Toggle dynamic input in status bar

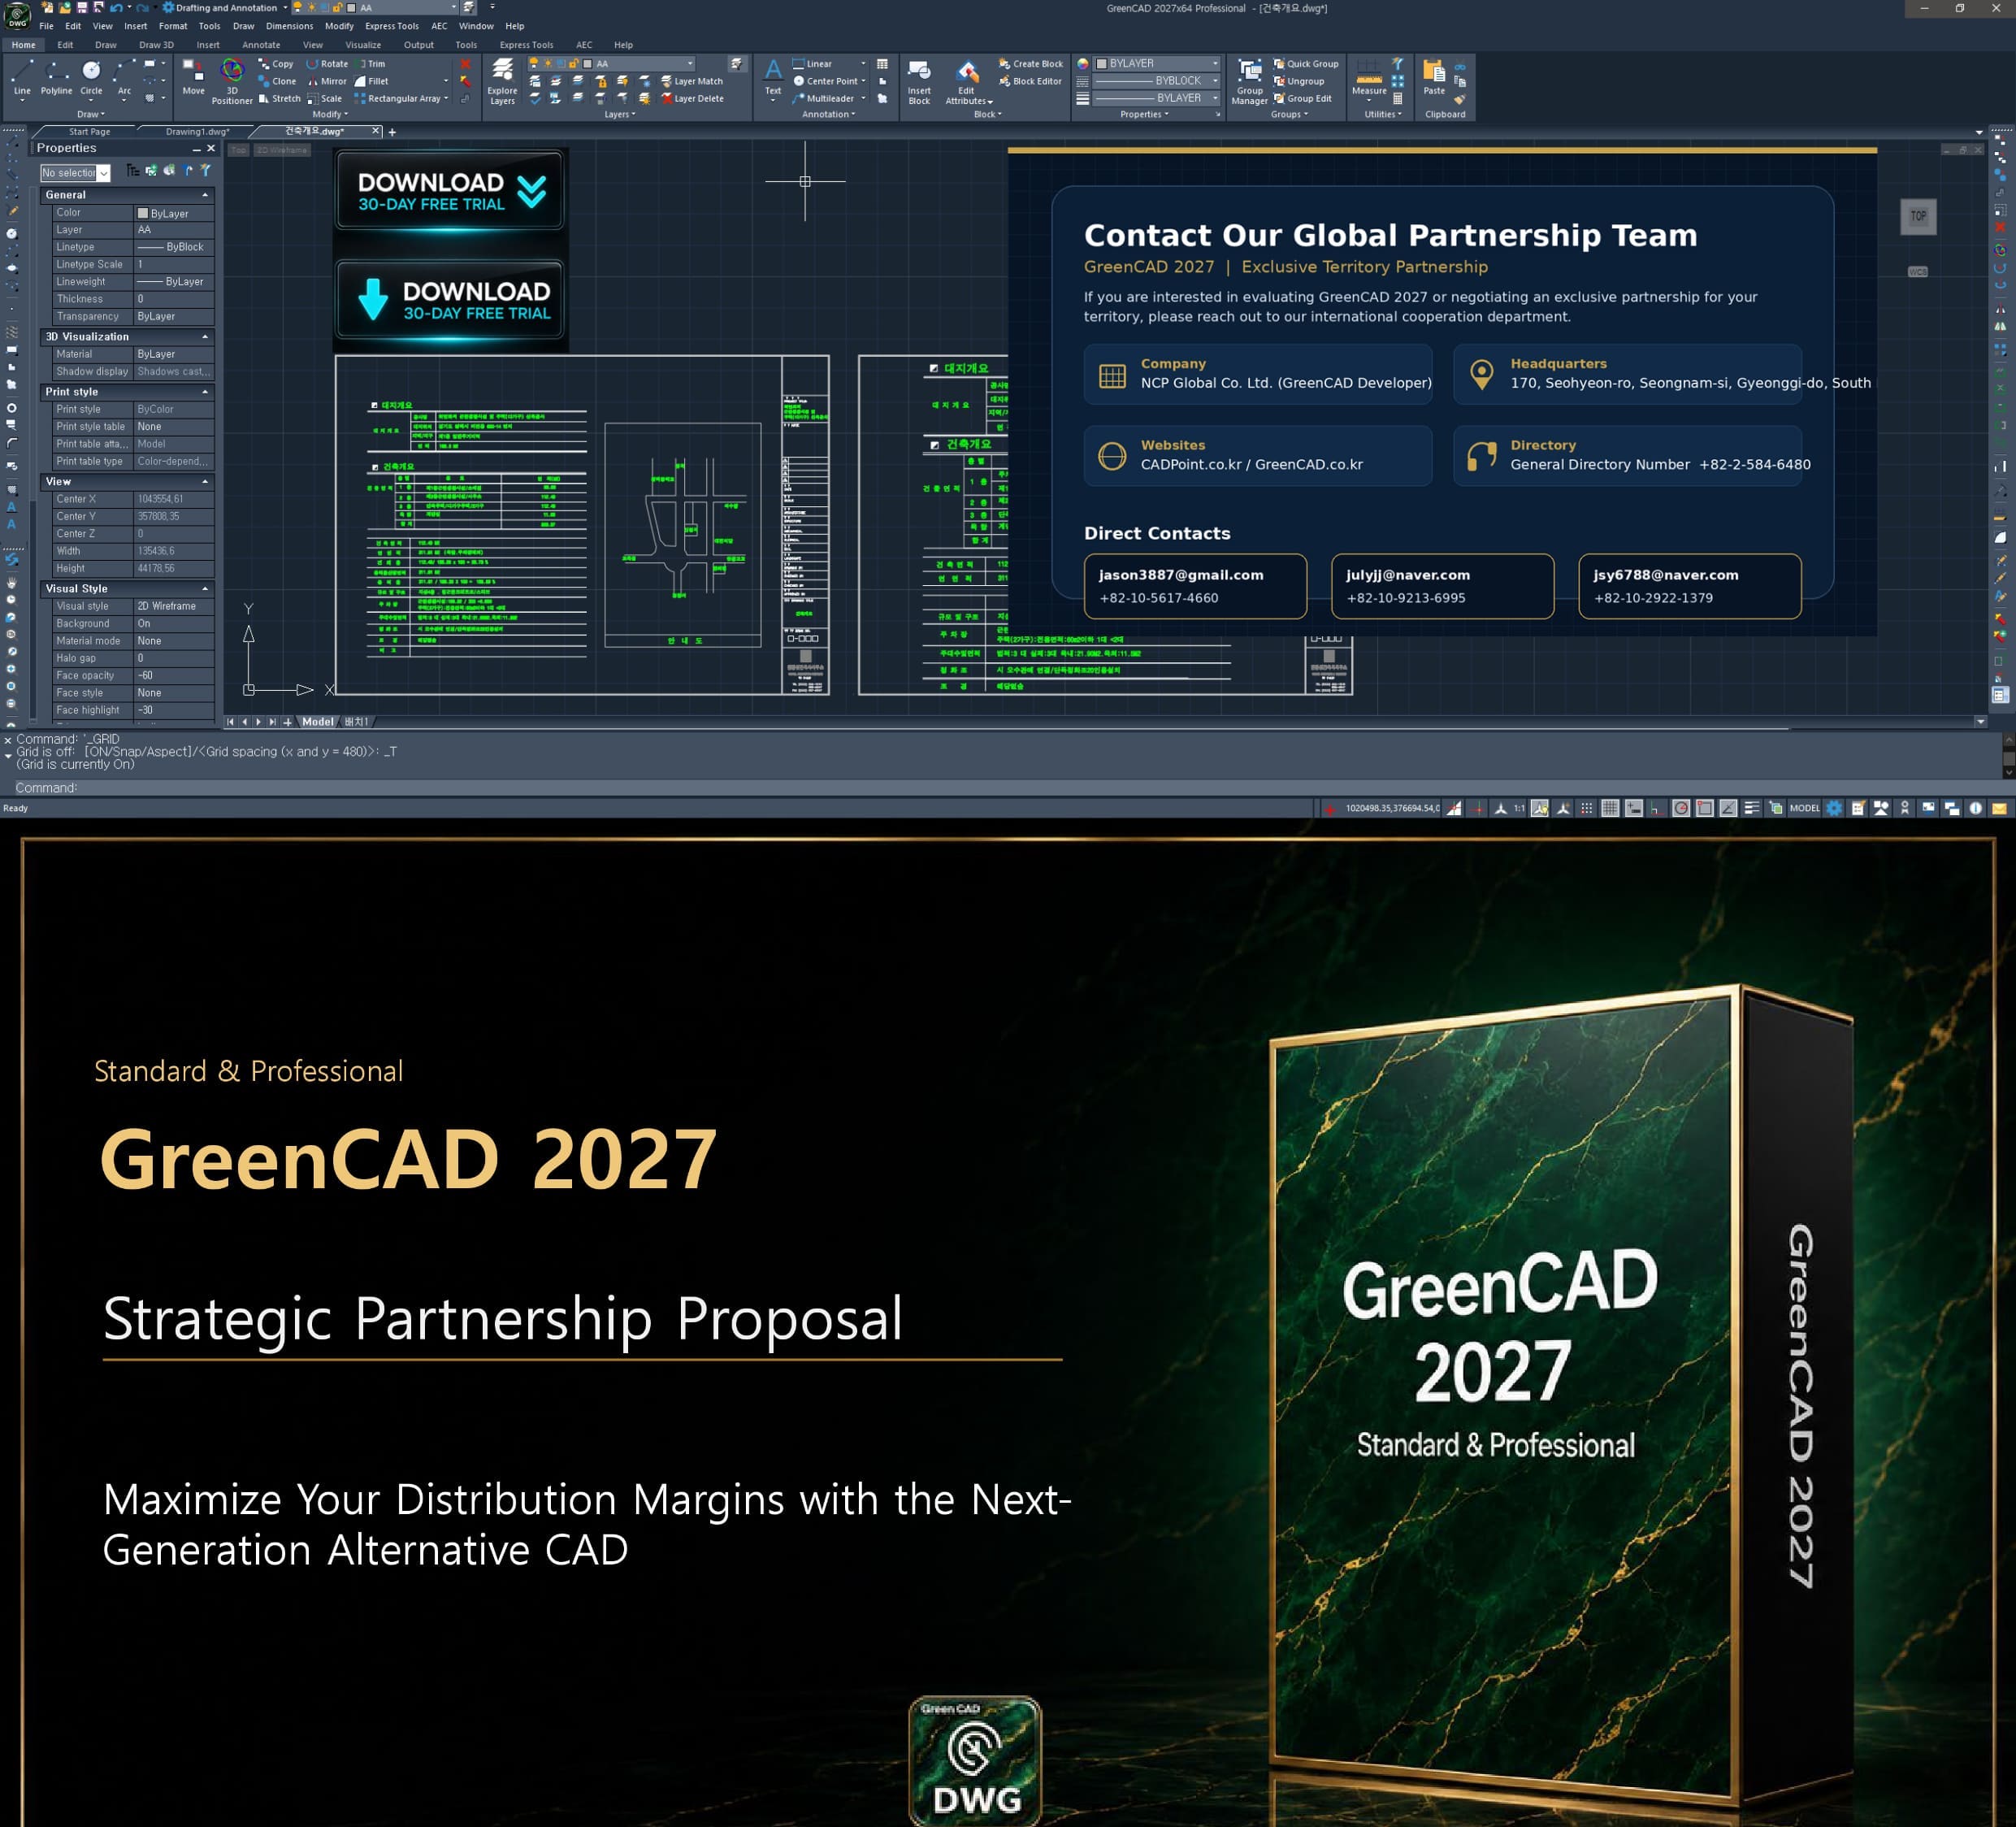pyautogui.click(x=1634, y=808)
